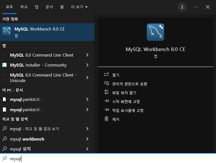
Task: Open the three-dots options menu
Action: [x=196, y=7]
